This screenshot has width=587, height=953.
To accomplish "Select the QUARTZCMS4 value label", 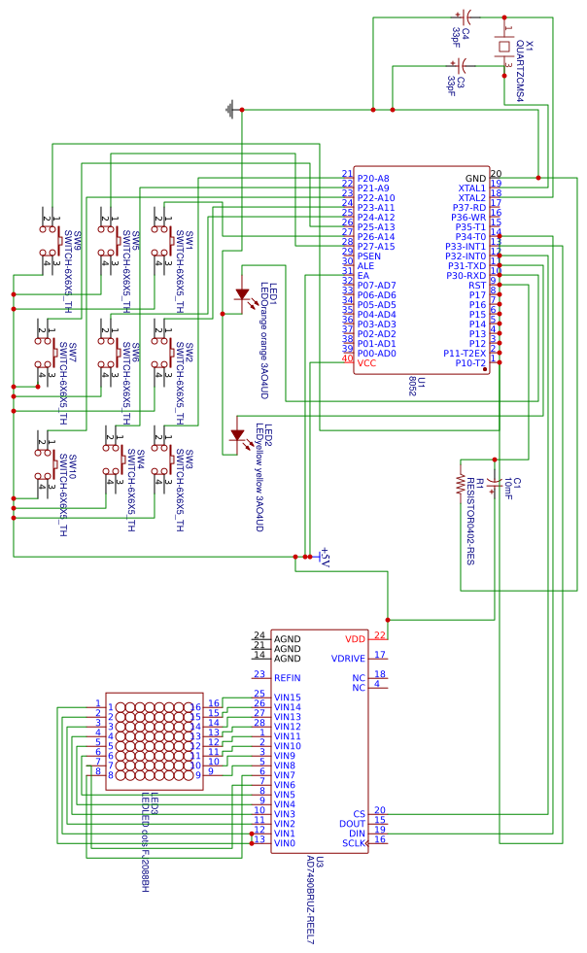I will (x=520, y=71).
